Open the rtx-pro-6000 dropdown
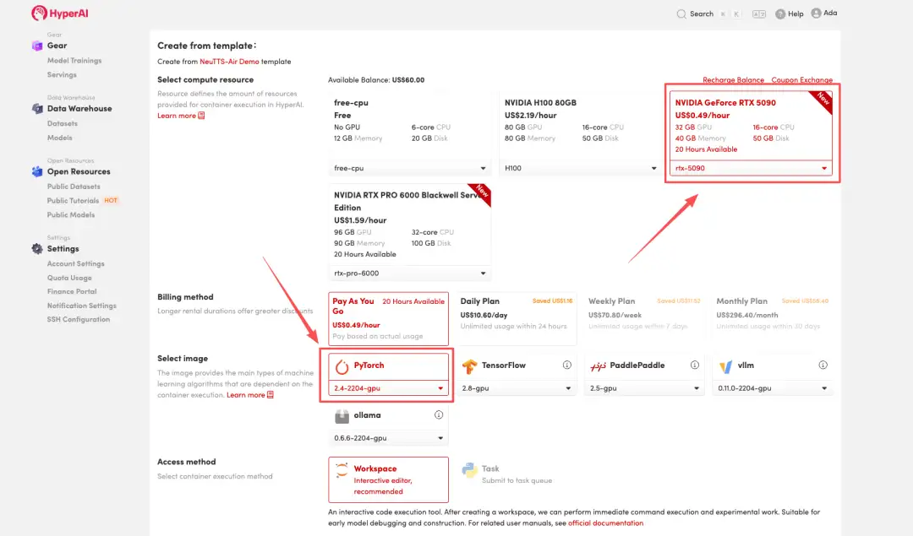Viewport: 913px width, 536px height. click(409, 273)
